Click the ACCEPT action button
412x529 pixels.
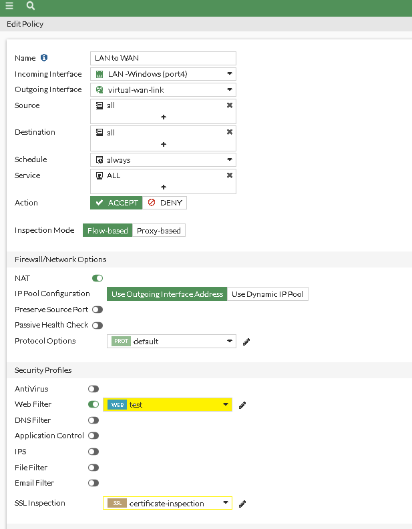click(117, 203)
